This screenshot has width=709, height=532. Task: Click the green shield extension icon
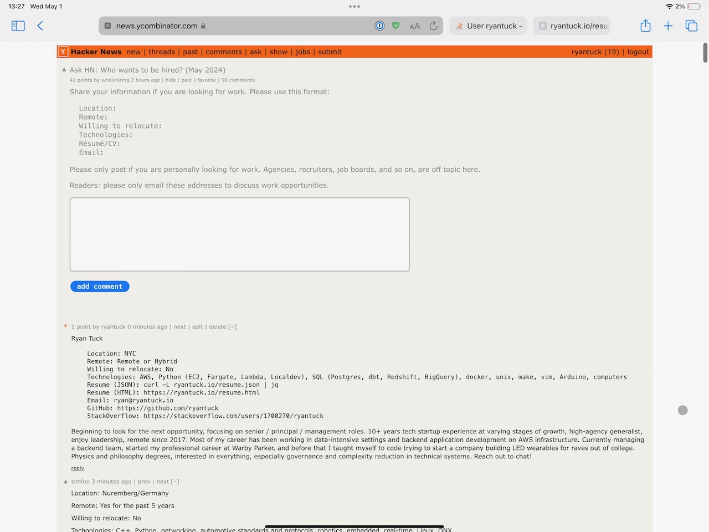pos(395,25)
